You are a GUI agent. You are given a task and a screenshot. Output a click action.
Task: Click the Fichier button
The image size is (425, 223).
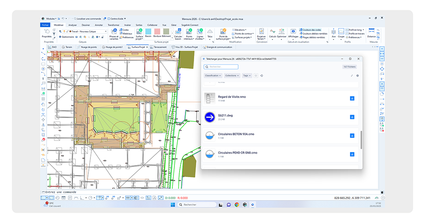click(45, 25)
